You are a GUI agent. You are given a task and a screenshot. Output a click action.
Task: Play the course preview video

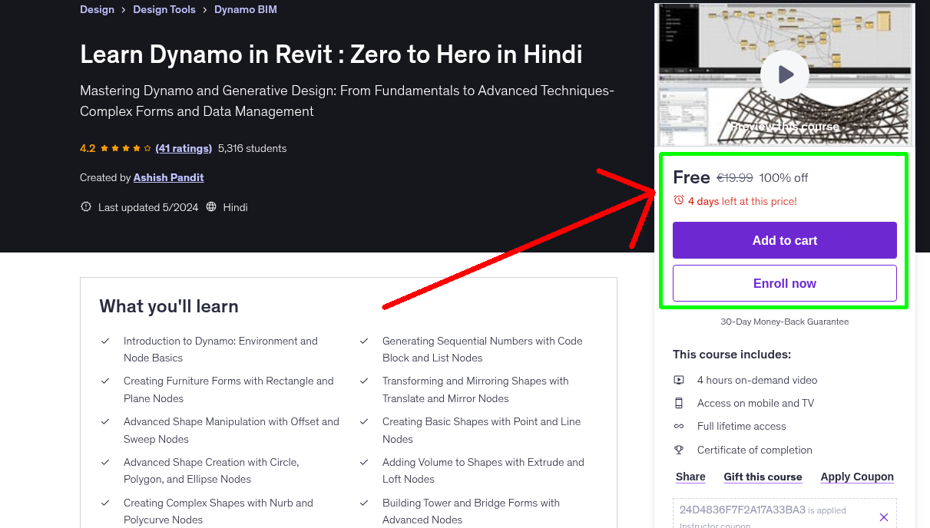click(x=784, y=74)
